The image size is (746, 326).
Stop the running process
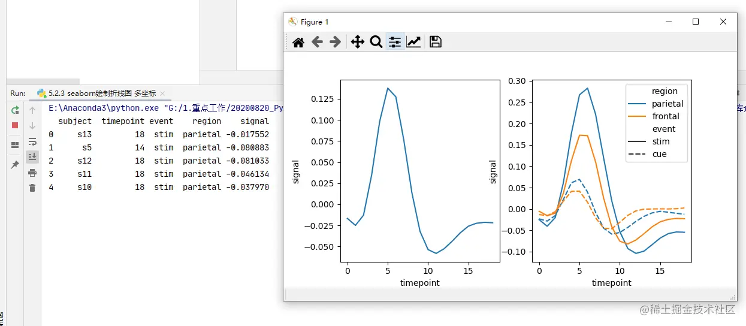point(15,125)
